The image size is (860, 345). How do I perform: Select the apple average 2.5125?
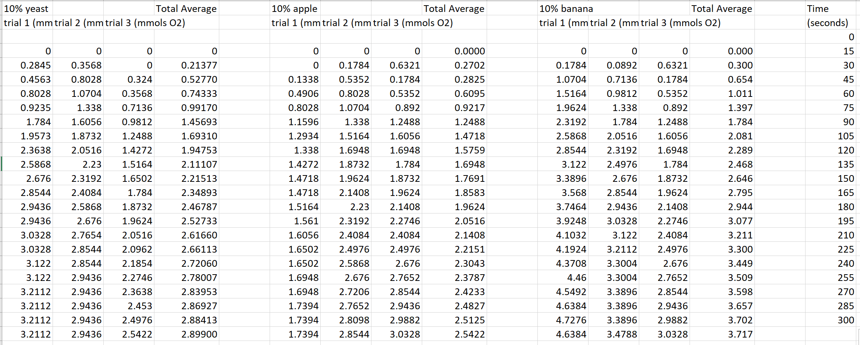pyautogui.click(x=454, y=320)
